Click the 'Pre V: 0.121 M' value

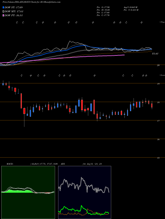[x=131, y=10]
